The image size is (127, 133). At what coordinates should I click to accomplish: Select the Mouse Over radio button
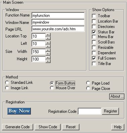click(52, 88)
